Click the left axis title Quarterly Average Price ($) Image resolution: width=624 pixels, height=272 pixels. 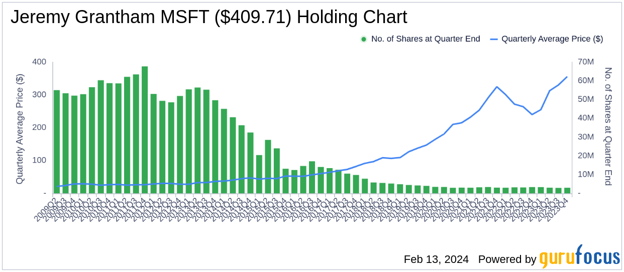(20, 128)
